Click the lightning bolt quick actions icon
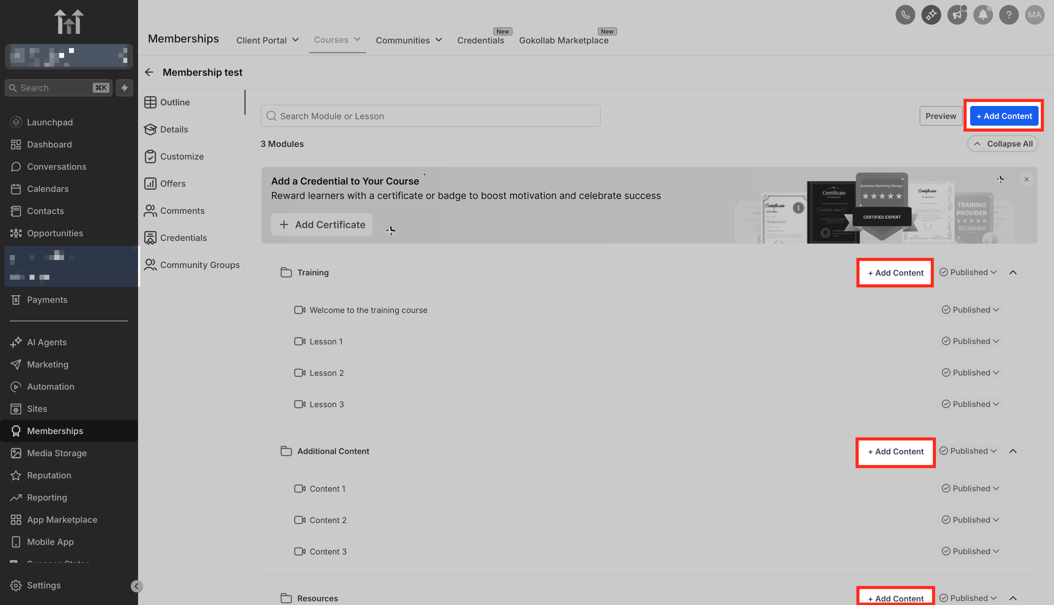This screenshot has width=1054, height=605. point(124,88)
